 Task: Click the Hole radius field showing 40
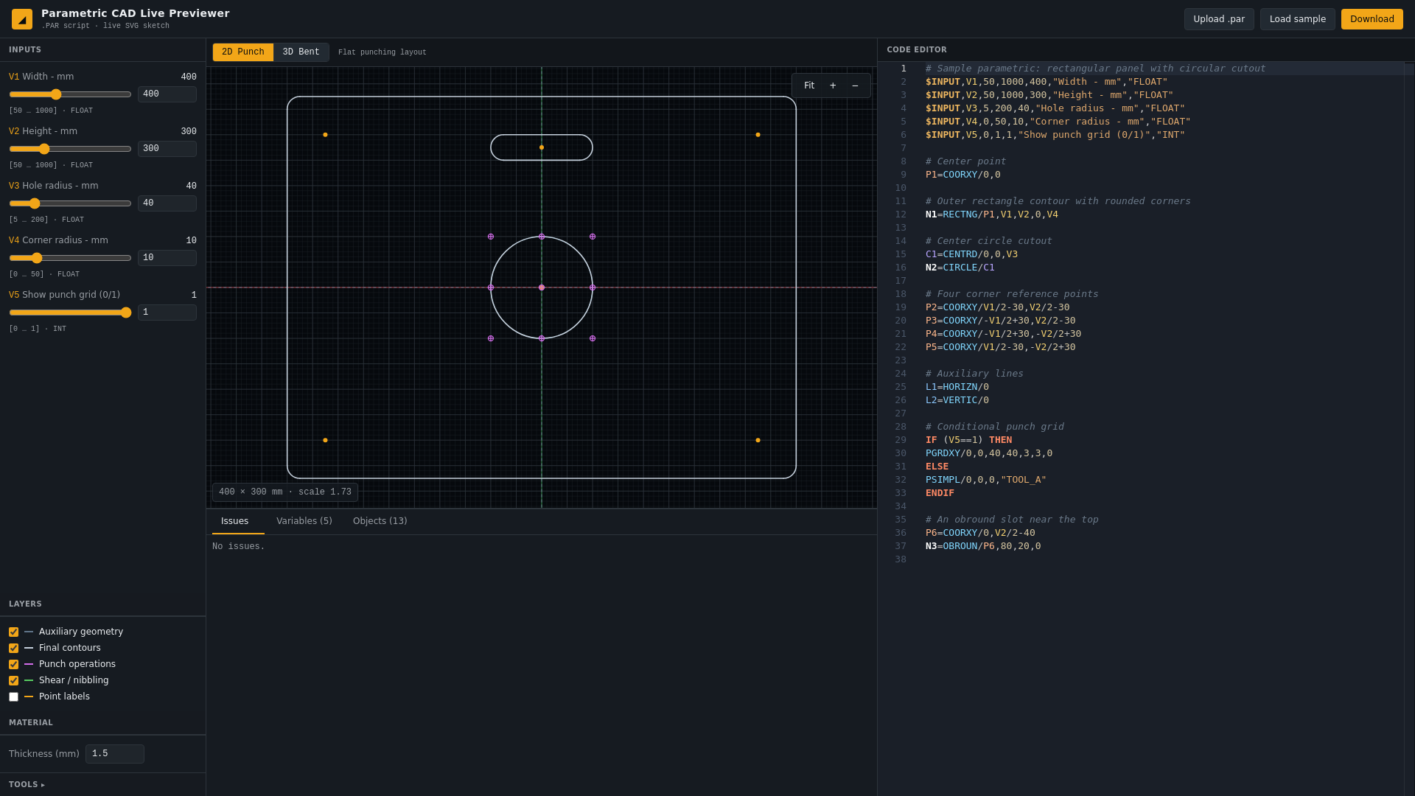[x=167, y=203]
